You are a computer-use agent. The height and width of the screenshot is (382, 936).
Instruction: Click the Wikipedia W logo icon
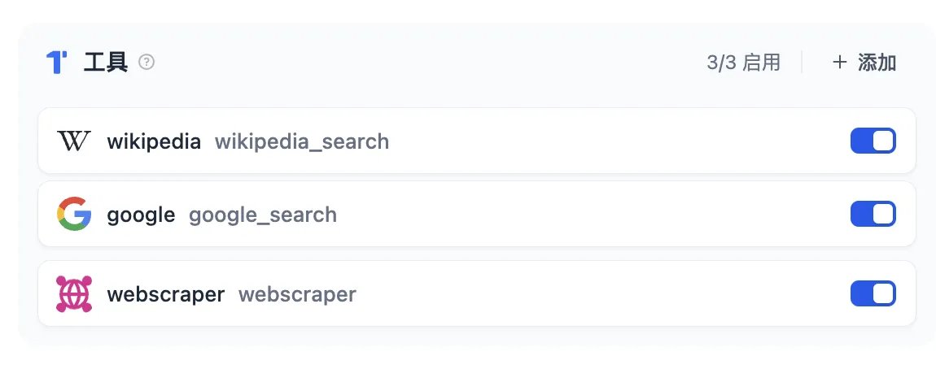[x=74, y=141]
